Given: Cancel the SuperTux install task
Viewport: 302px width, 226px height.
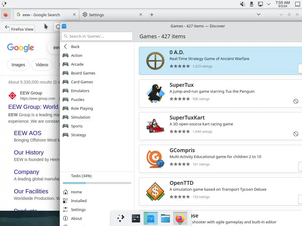Looking at the screenshot, I should [x=296, y=101].
